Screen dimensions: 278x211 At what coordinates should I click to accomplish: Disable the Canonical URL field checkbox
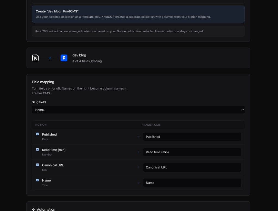click(x=37, y=165)
